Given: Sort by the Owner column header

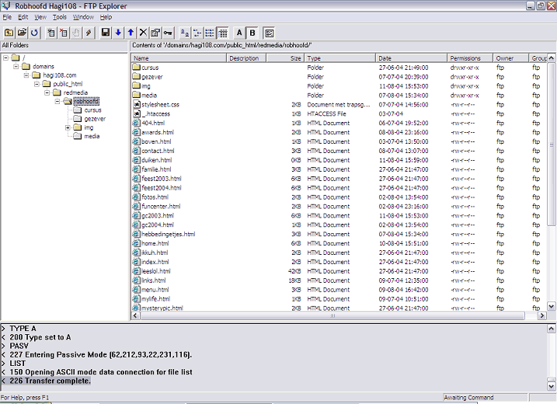Looking at the screenshot, I should pos(511,58).
